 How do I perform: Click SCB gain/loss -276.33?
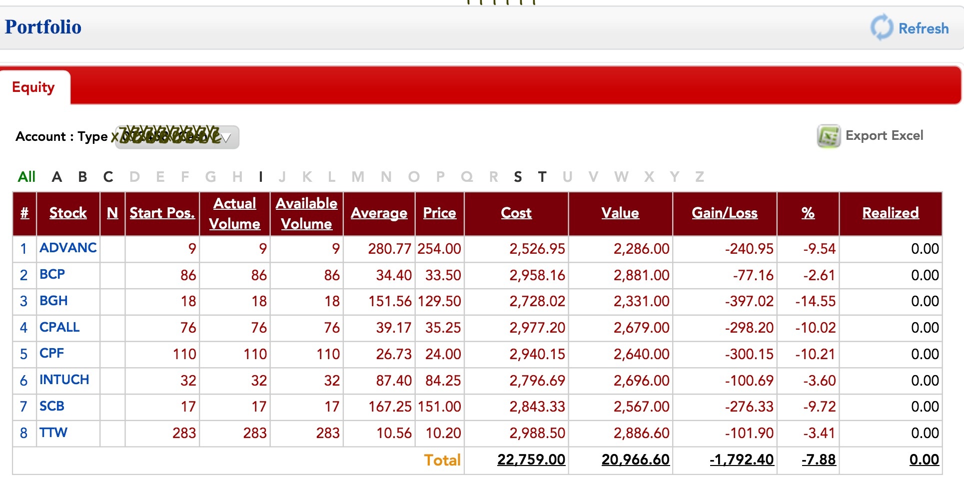point(749,407)
